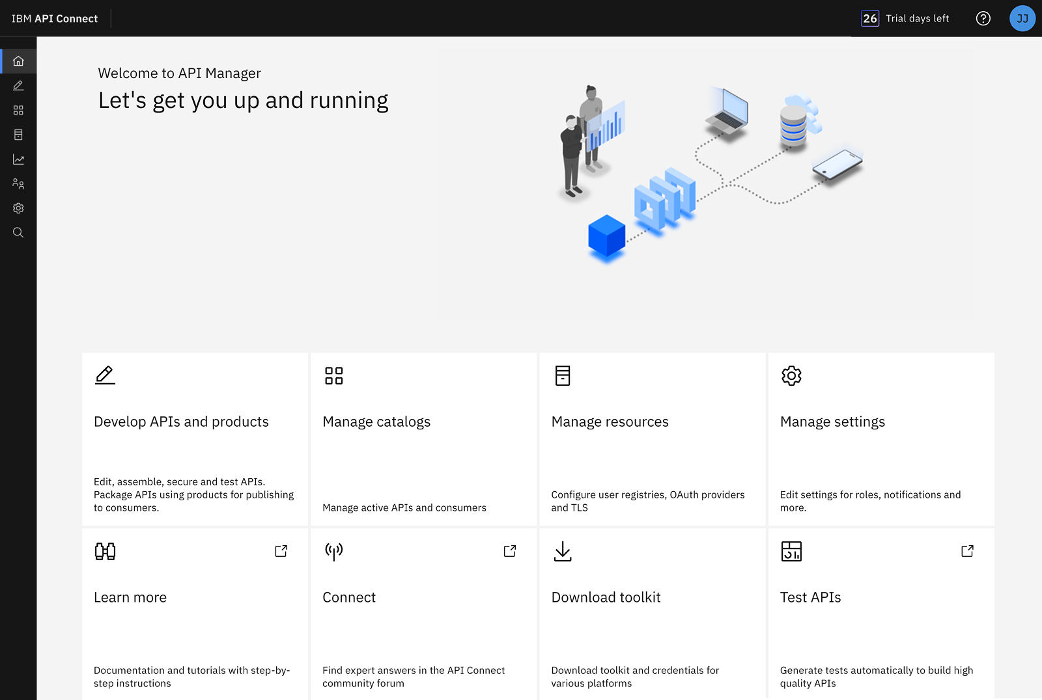
Task: Click the gear icon on Manage settings card
Action: tap(791, 375)
